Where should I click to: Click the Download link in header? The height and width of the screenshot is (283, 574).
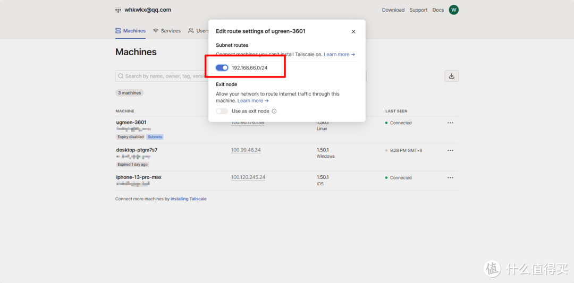(x=393, y=10)
